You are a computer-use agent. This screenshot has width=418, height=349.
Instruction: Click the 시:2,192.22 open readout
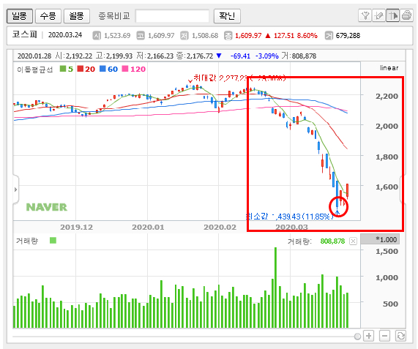(x=74, y=56)
